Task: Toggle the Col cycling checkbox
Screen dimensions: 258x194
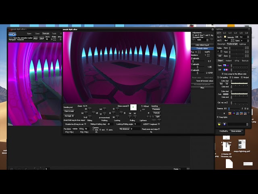Action: click(x=218, y=77)
